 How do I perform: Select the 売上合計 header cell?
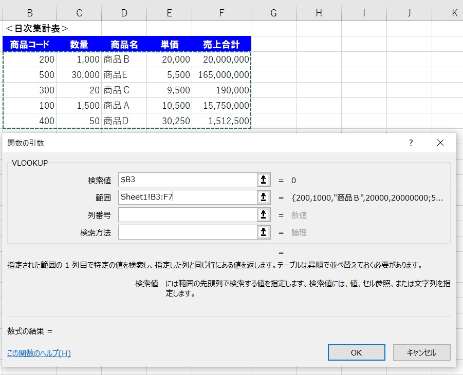click(x=221, y=44)
